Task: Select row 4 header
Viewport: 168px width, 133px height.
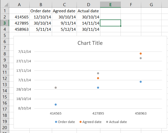Action: tap(5, 29)
